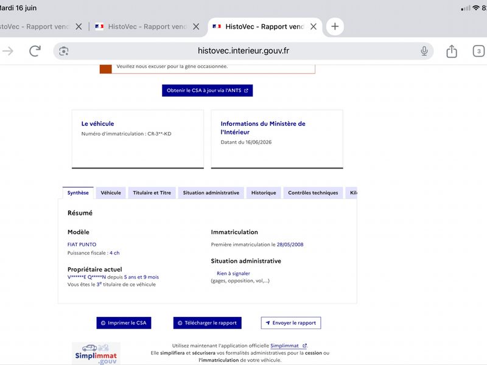
Task: Close the middle HistoVec tab
Action: coord(196,27)
